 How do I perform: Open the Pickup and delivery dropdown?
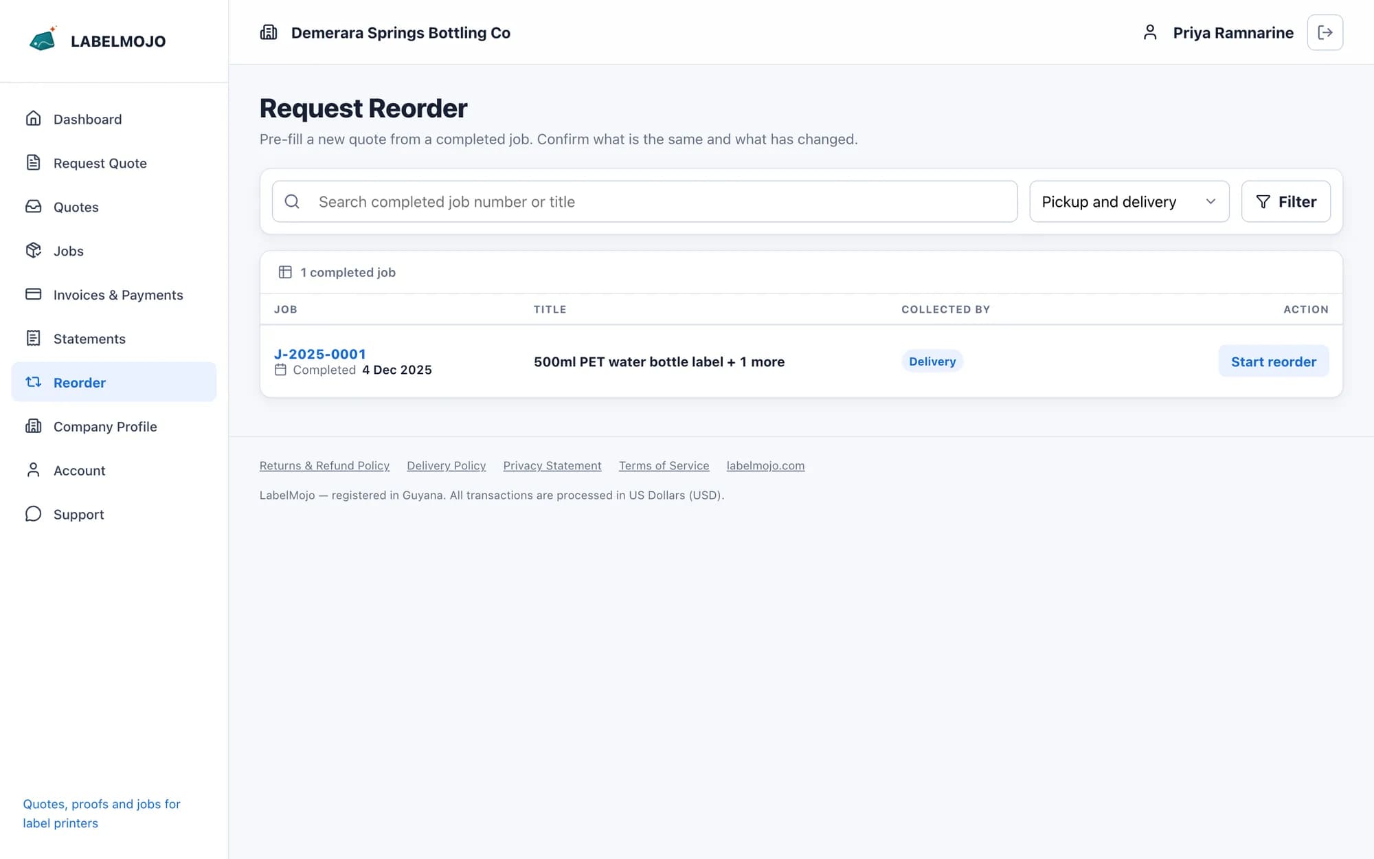(1129, 201)
